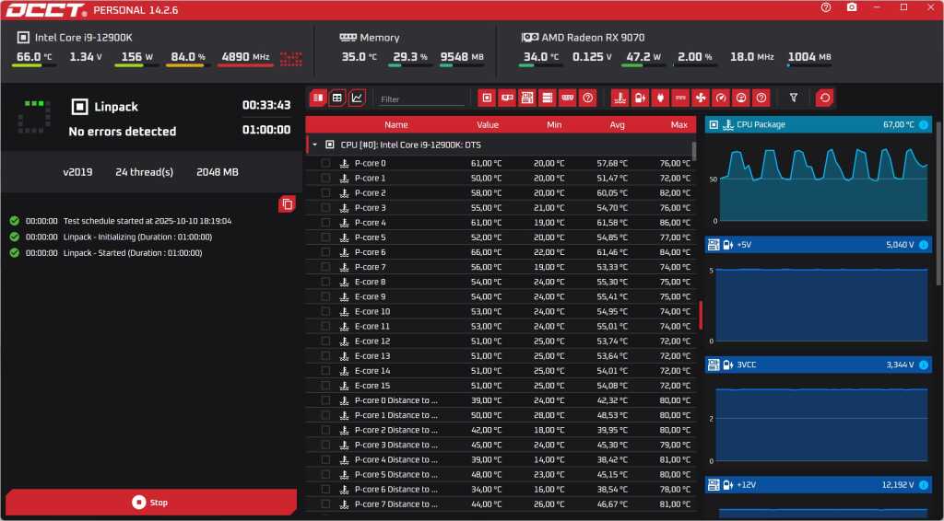This screenshot has height=521, width=944.
Task: Click the sensor table vertical scrollbar
Action: (694, 152)
